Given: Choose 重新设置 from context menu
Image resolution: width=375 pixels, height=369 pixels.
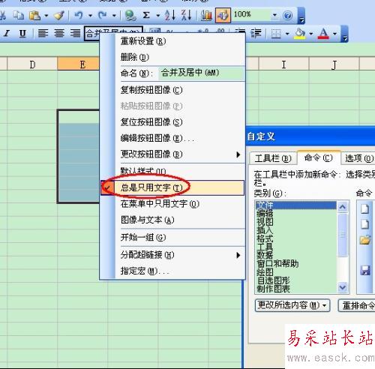Looking at the screenshot, I should tap(172, 41).
